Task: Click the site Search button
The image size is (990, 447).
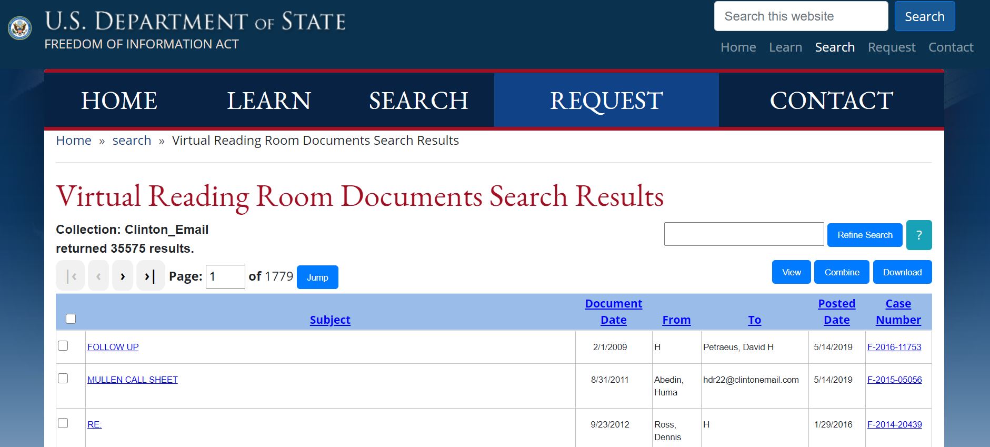Action: (925, 16)
